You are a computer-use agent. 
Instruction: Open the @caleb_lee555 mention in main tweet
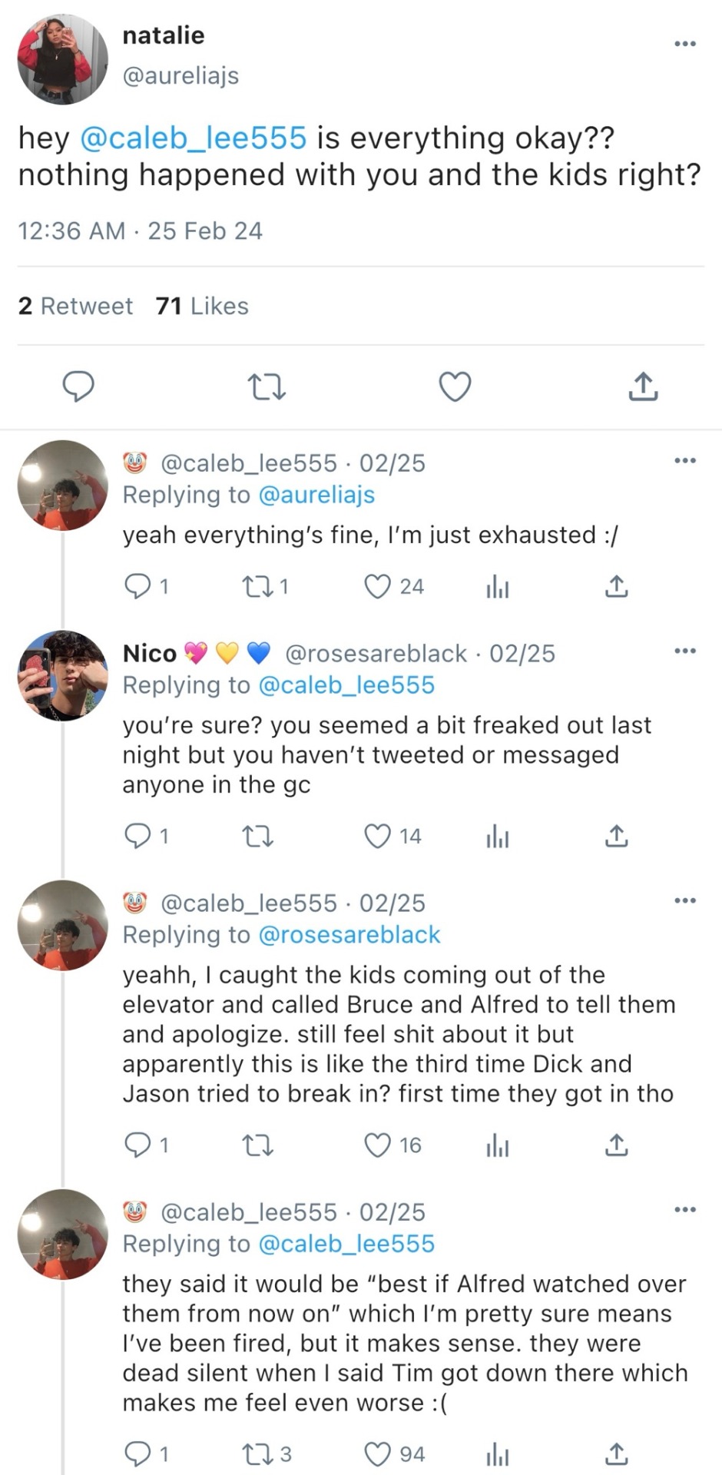tap(193, 138)
